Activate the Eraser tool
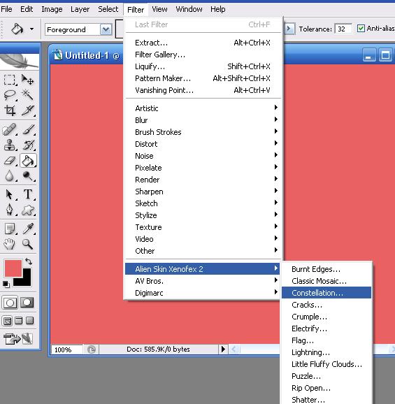395x404 pixels. [10, 161]
